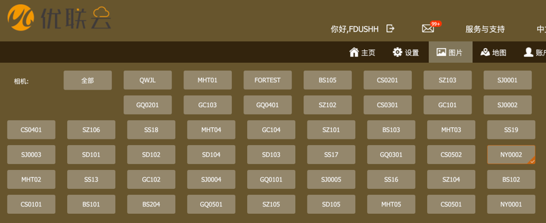This screenshot has width=546, height=223.
Task: Show images from camera SJ0004
Action: [211, 180]
